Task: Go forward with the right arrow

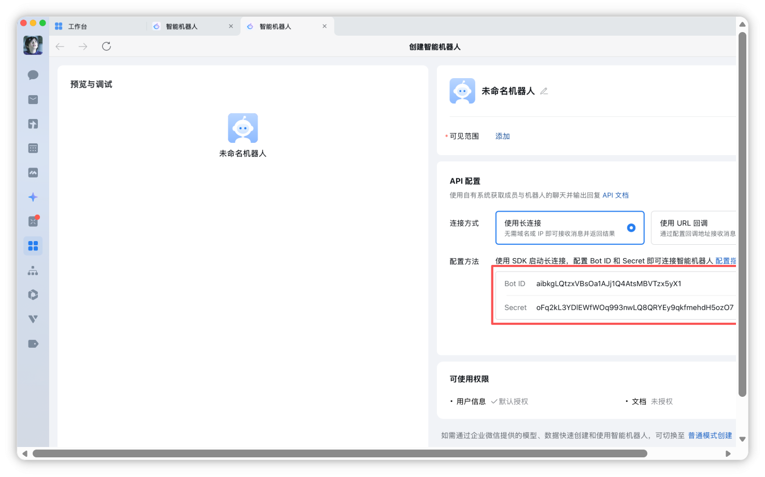Action: pyautogui.click(x=83, y=47)
